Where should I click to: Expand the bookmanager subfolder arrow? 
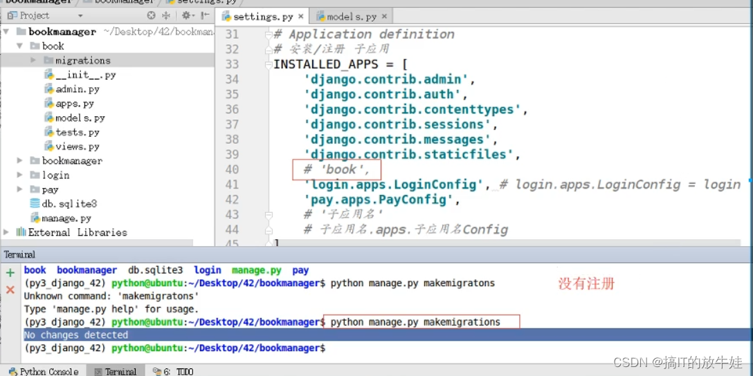(19, 160)
